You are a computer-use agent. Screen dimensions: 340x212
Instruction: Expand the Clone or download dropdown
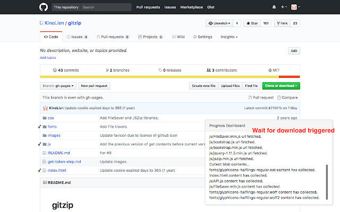[281, 85]
